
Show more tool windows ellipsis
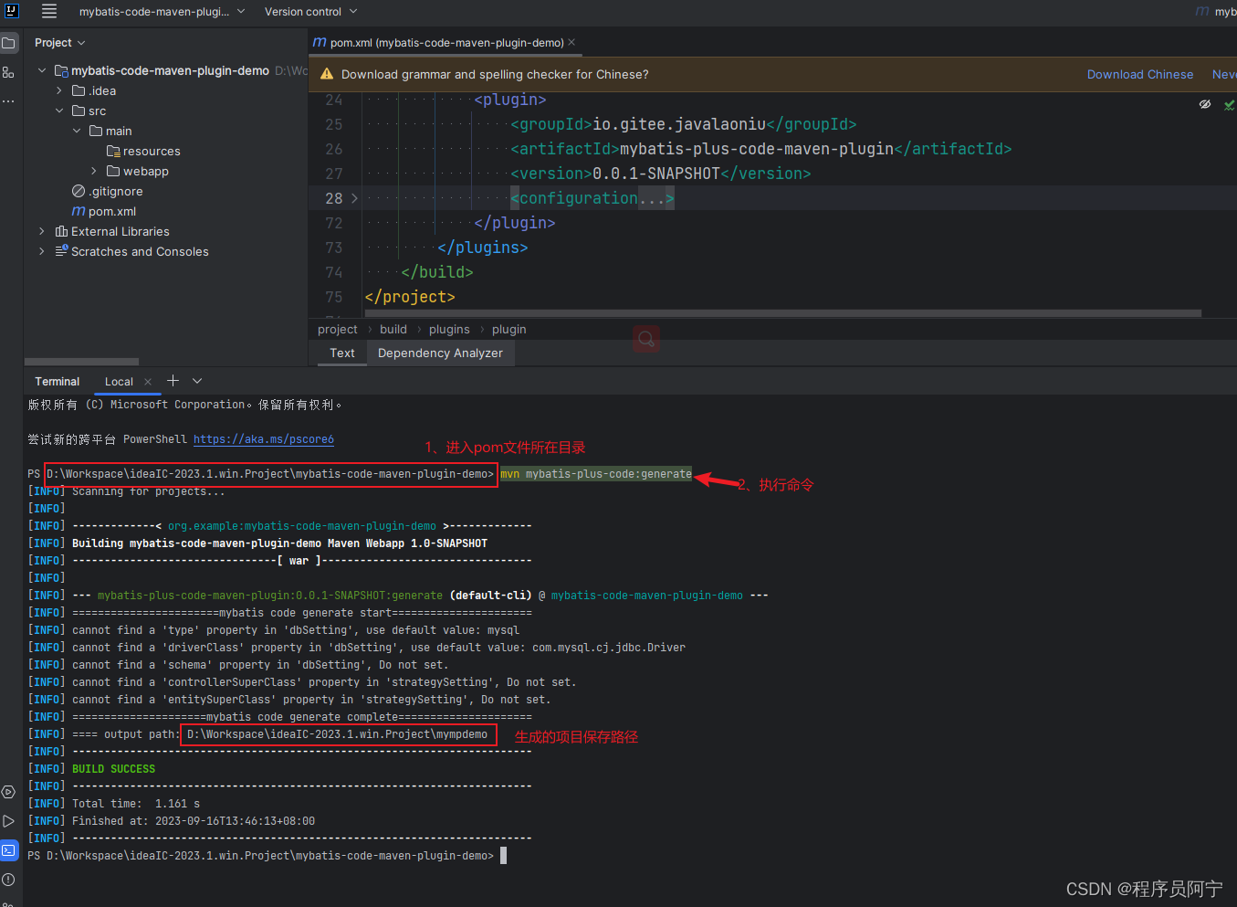tap(8, 101)
